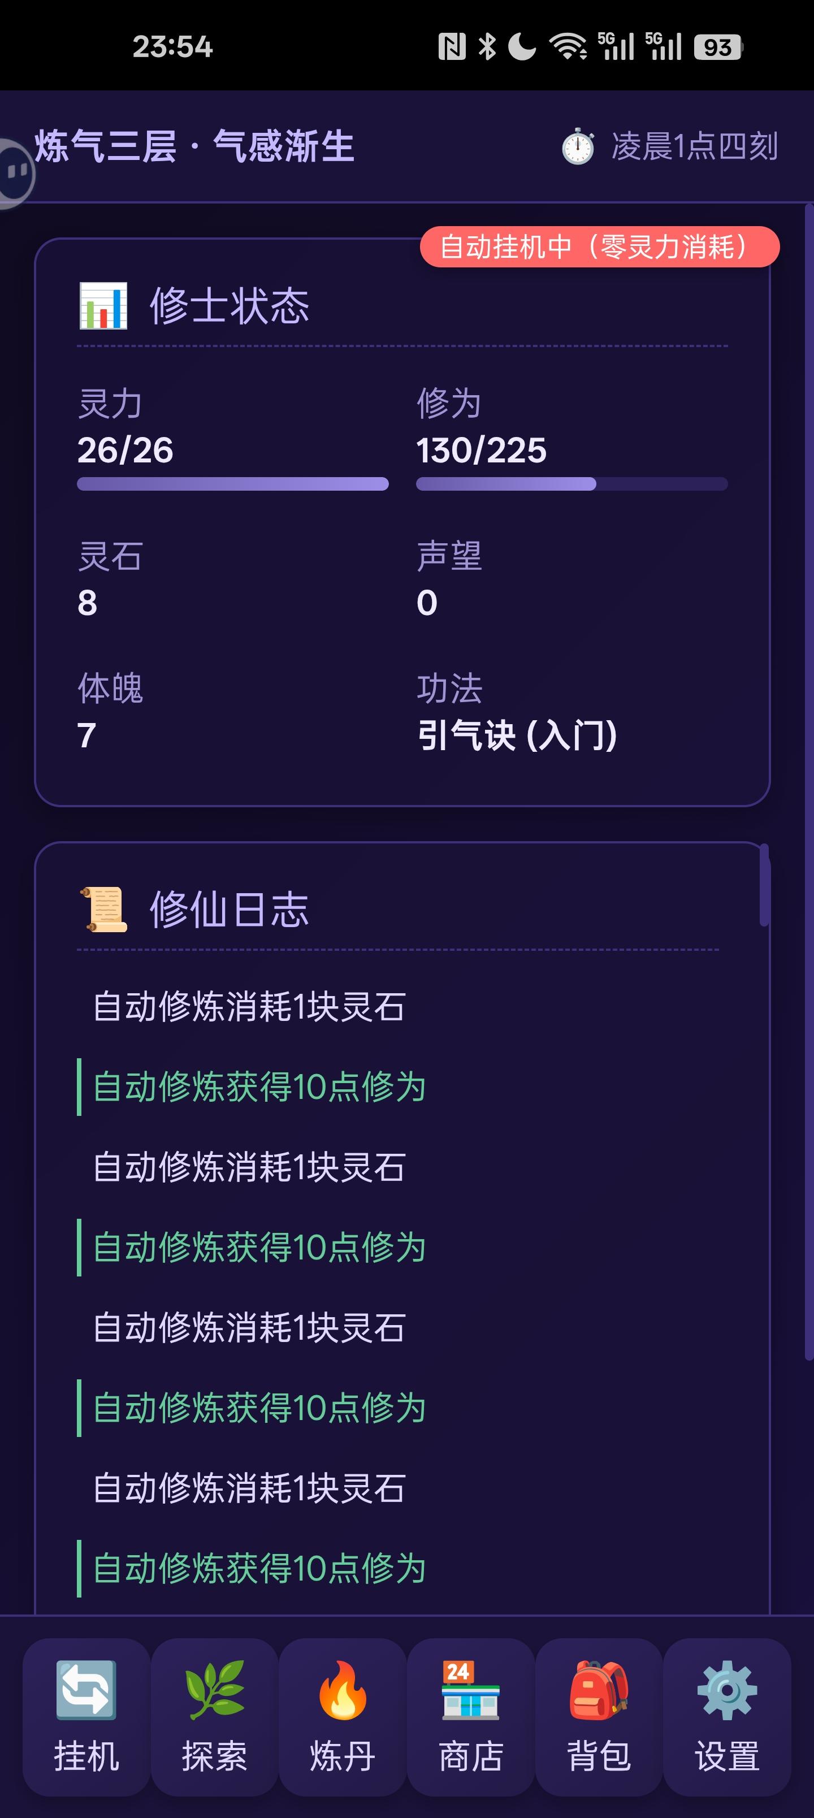Tap the 炼气三层 realm title
This screenshot has height=1818, width=814.
click(194, 146)
